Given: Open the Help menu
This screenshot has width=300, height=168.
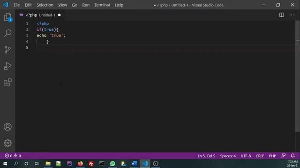Looking at the screenshot, I should click(119, 5).
